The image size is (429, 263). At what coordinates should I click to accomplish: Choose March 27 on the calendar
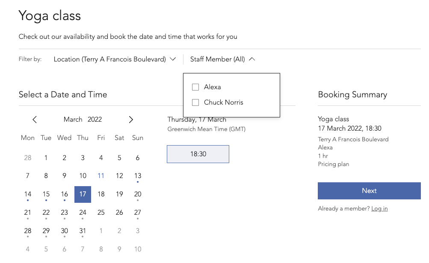(x=138, y=213)
